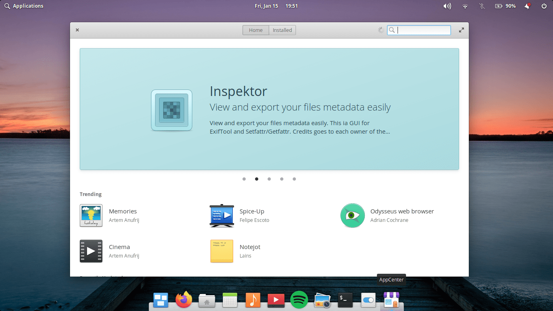
Task: Open the Wi-Fi network indicator
Action: click(465, 6)
